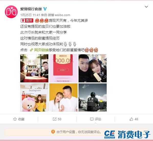Viewport: 153px width, 141px height.
Task: View the red envelope 1000.00 image
Action: [63, 68]
